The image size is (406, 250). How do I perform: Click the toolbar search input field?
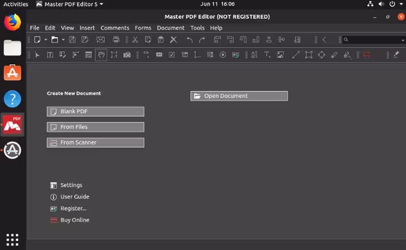coord(372,39)
